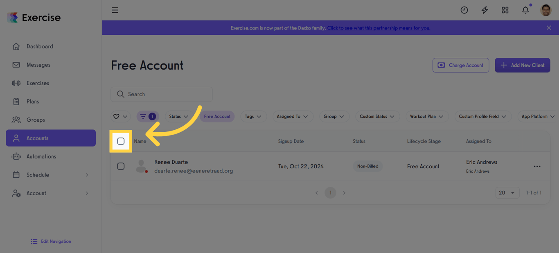
Task: Open the Status filter dropdown
Action: [x=178, y=116]
